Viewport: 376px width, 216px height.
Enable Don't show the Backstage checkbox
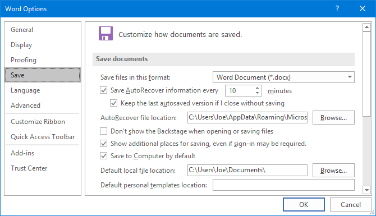point(104,131)
